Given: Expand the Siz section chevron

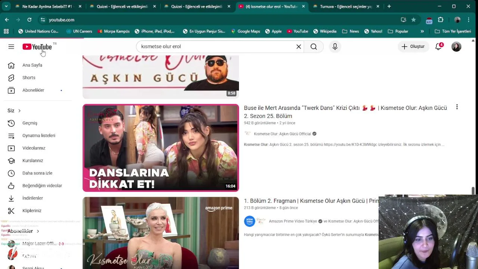Looking at the screenshot, I should [x=19, y=111].
